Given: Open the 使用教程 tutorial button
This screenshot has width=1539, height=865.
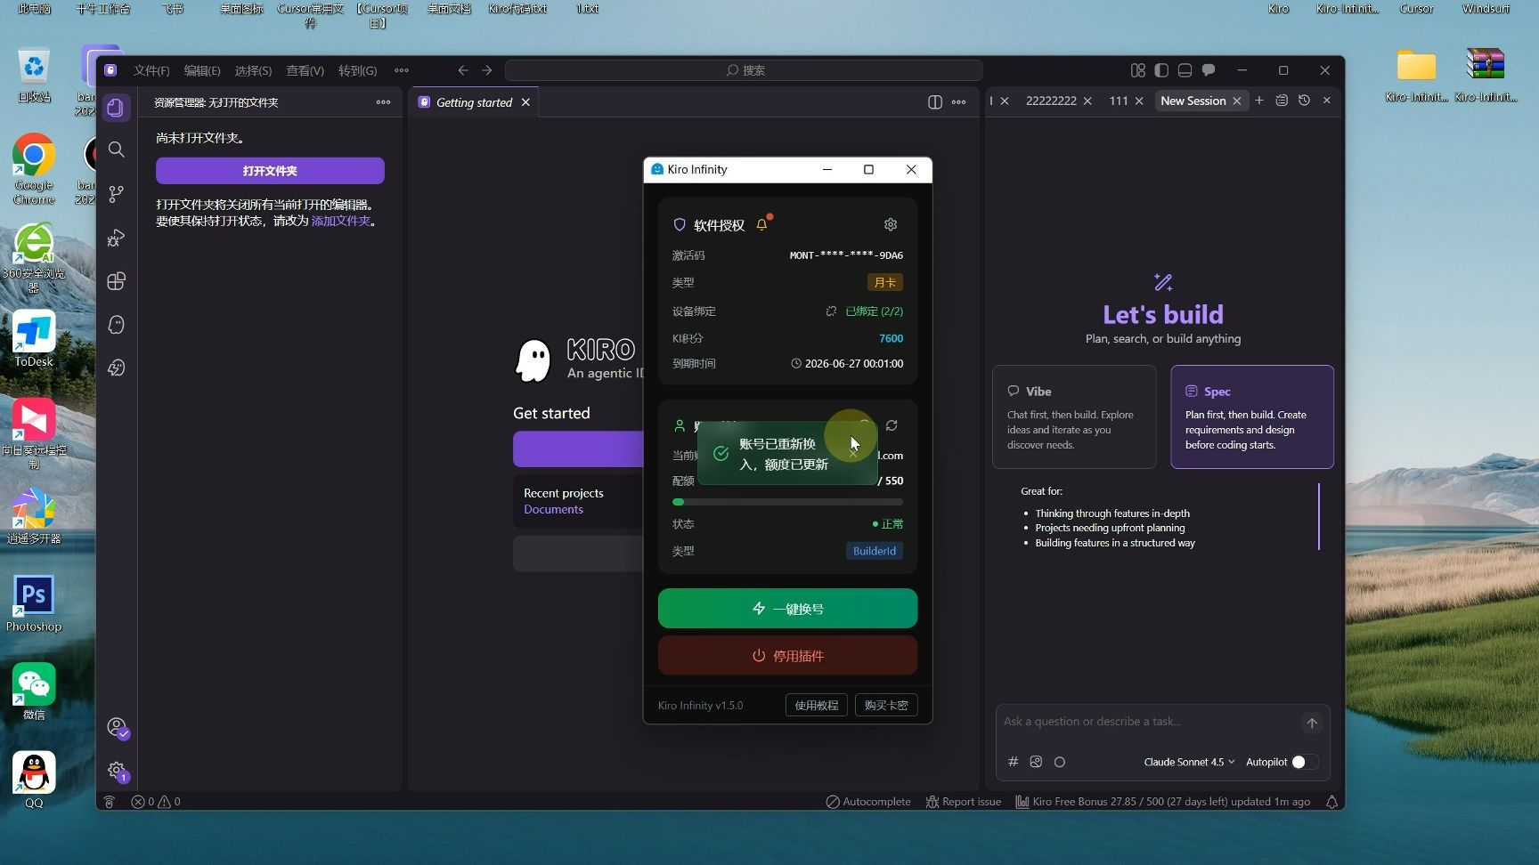Looking at the screenshot, I should point(816,705).
